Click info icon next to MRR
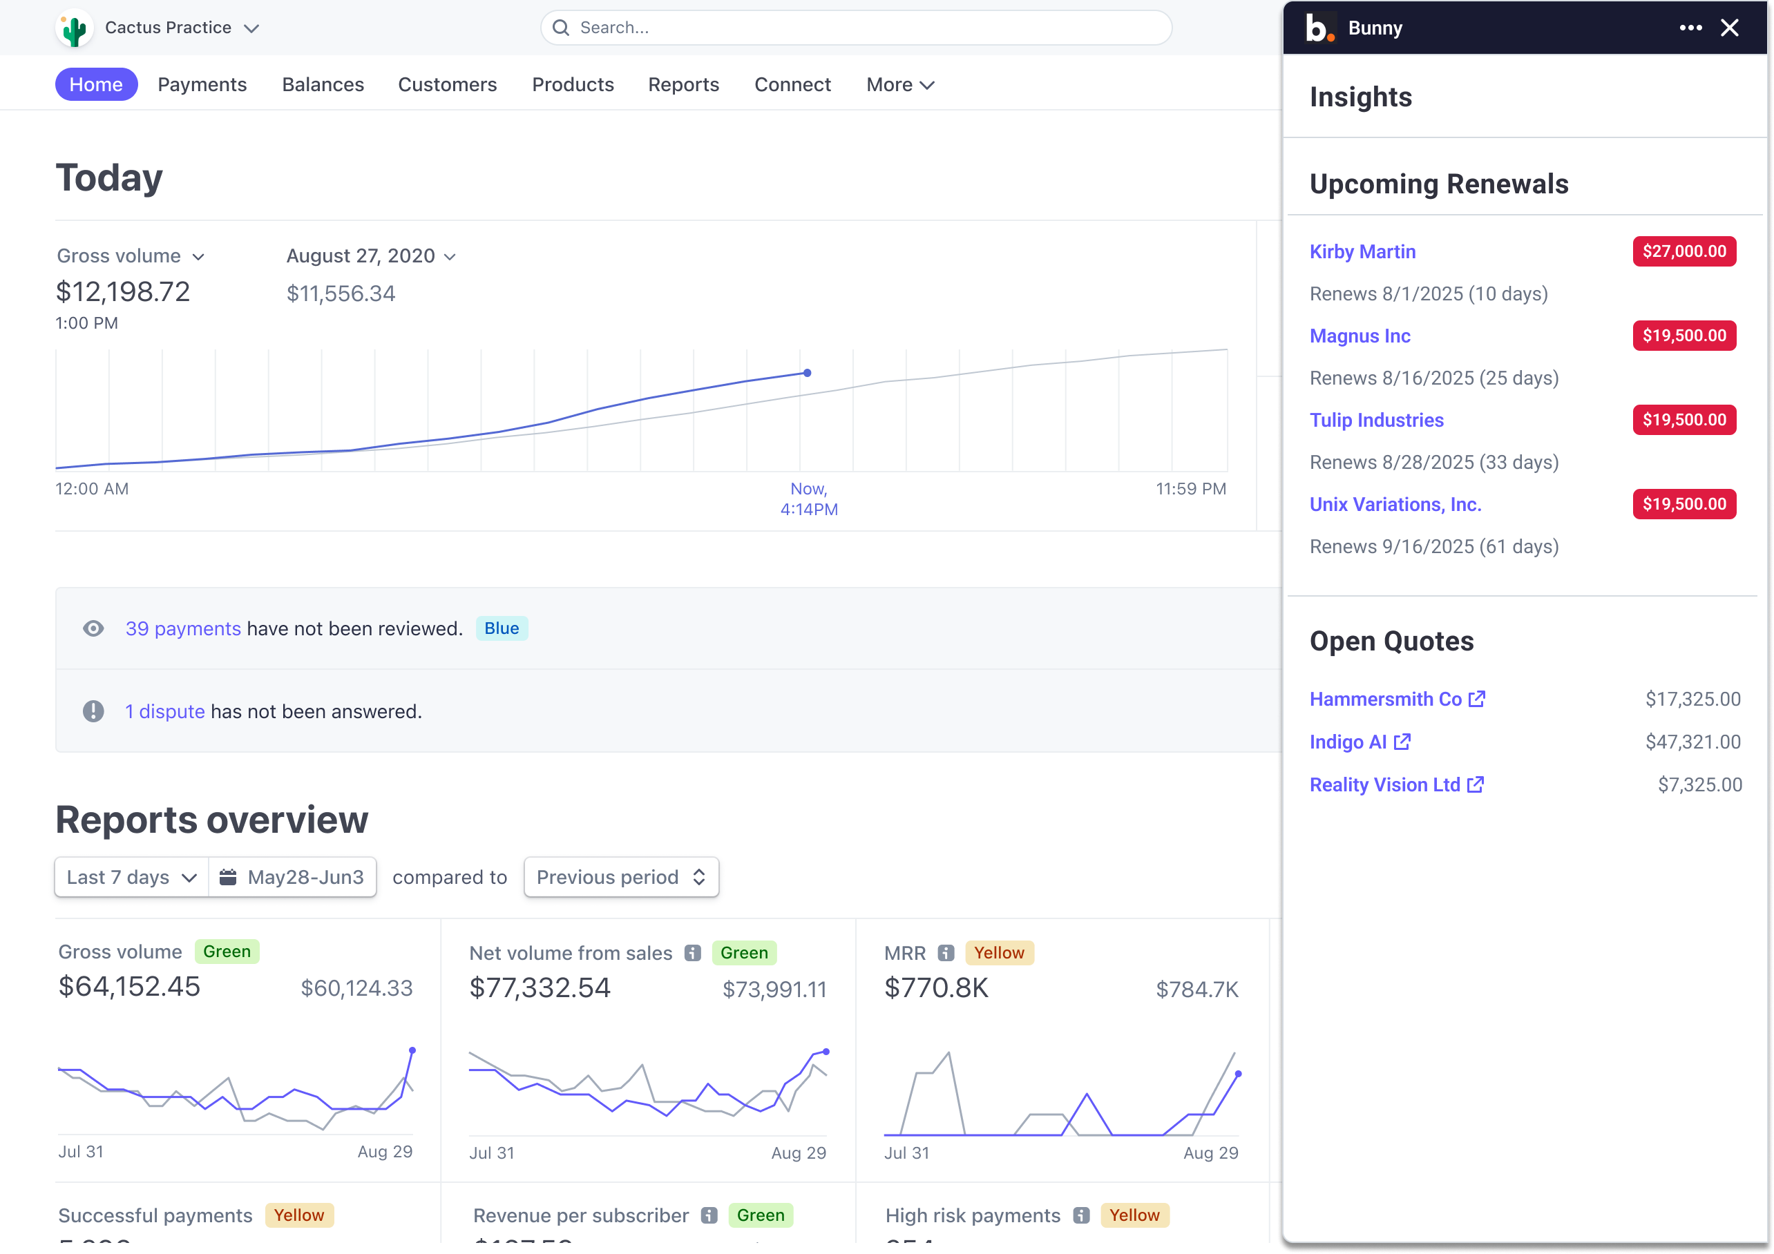This screenshot has width=1774, height=1254. pyautogui.click(x=946, y=953)
